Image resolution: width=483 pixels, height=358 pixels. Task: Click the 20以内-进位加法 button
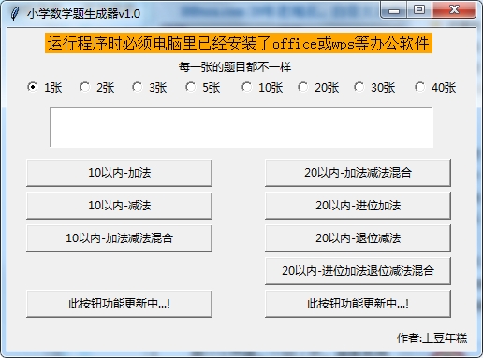[358, 206]
